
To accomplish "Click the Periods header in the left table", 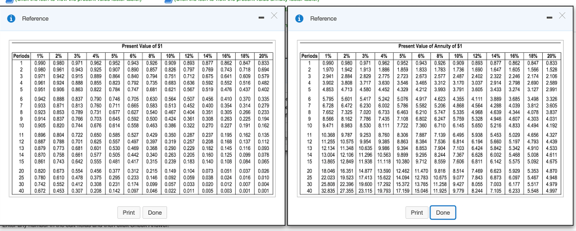I will point(22,57).
